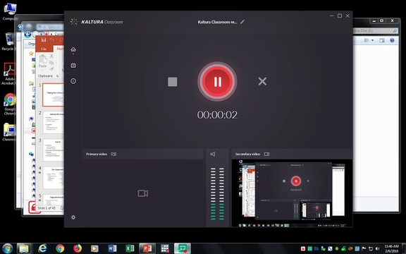The width and height of the screenshot is (406, 254).
Task: Toggle the Secondary video camera icon
Action: coord(266,154)
